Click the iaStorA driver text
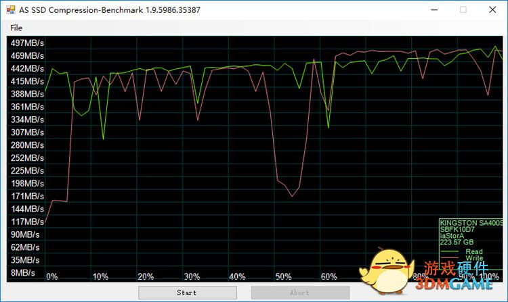Viewport: 508px width, 302px height. [x=452, y=236]
